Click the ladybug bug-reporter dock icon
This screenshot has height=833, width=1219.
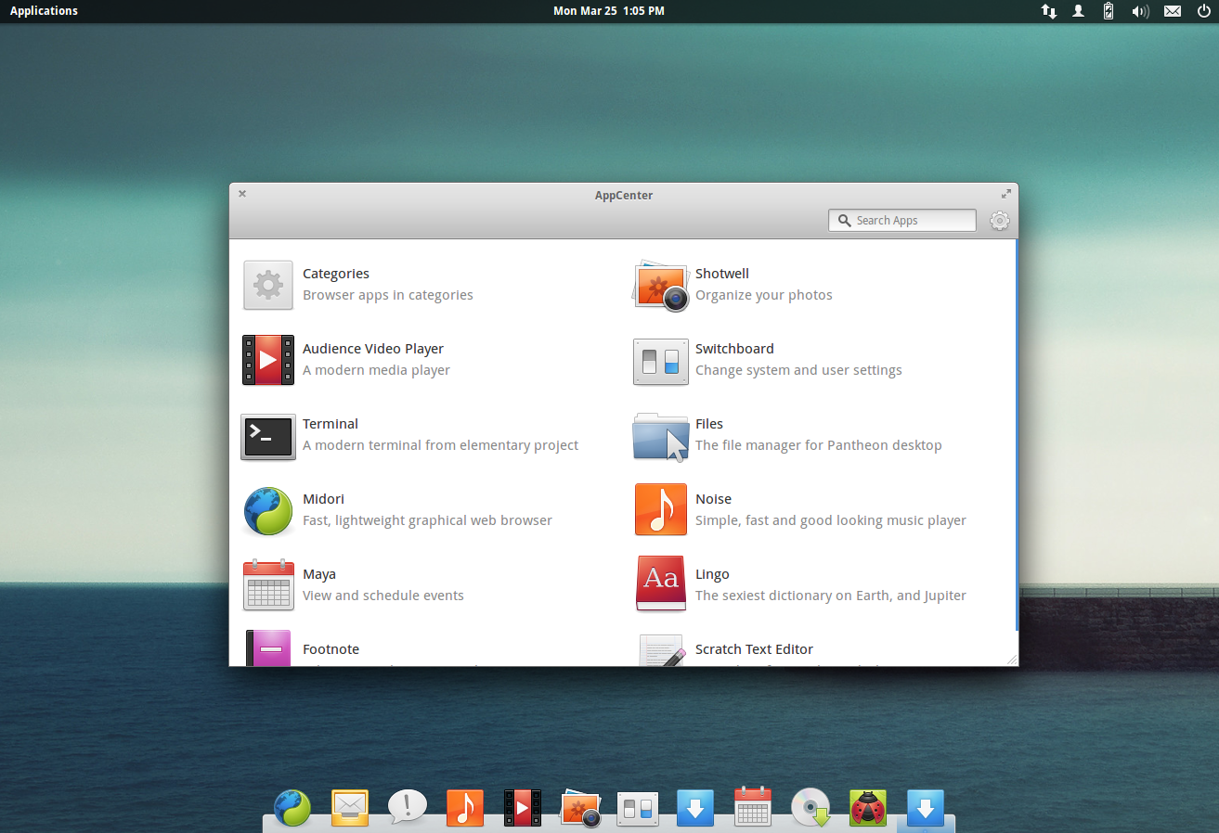click(x=867, y=808)
